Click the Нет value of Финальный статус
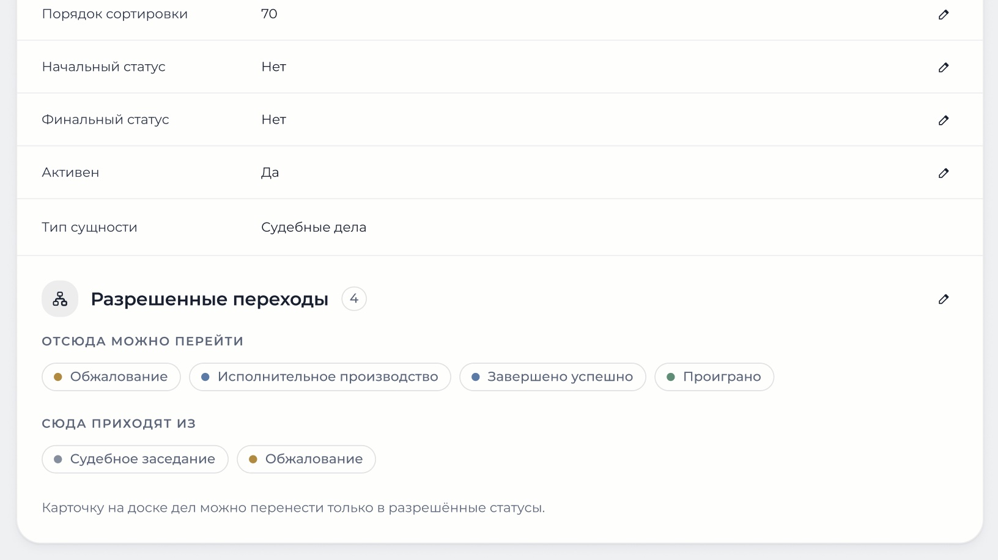This screenshot has height=560, width=998. [274, 120]
